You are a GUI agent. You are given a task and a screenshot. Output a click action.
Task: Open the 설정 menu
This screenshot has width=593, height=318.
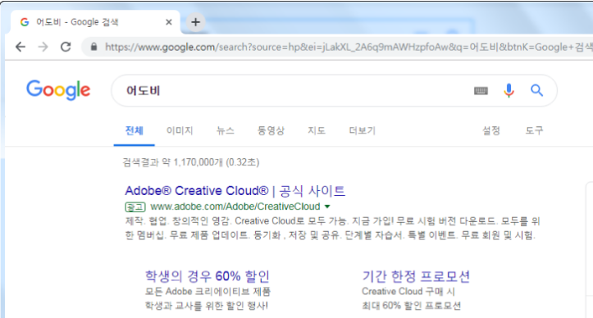point(491,131)
